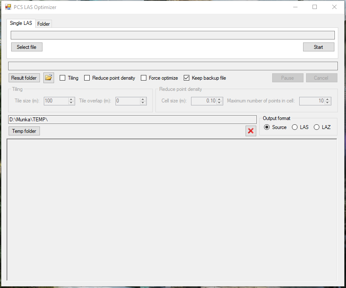Minimize the PCS LAS Optimizer window
346x288 pixels.
click(295, 7)
